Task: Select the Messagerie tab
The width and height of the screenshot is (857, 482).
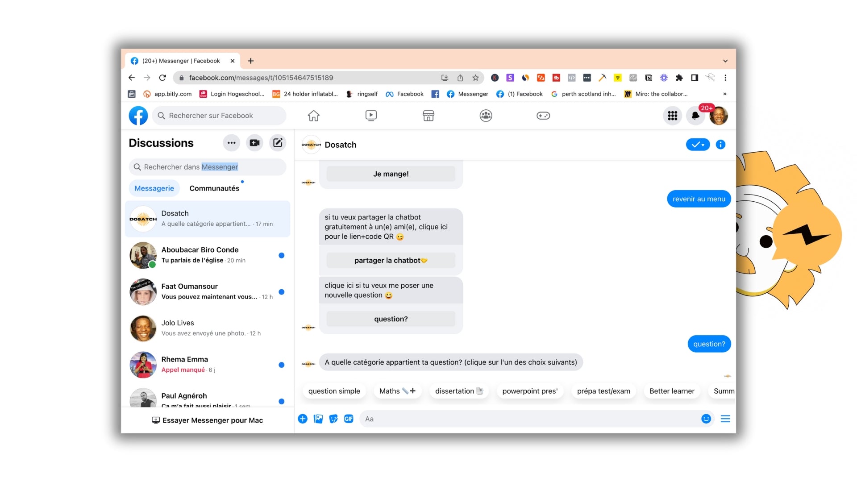Action: click(x=154, y=188)
